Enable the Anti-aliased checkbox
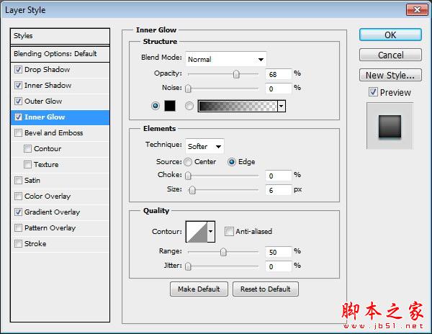This screenshot has height=334, width=432. [229, 231]
